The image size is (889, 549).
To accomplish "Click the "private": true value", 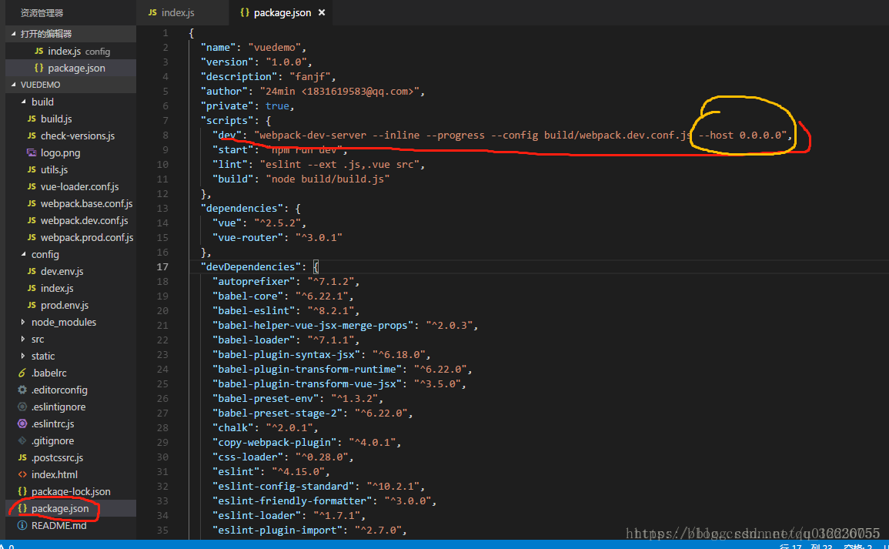I will 277,106.
